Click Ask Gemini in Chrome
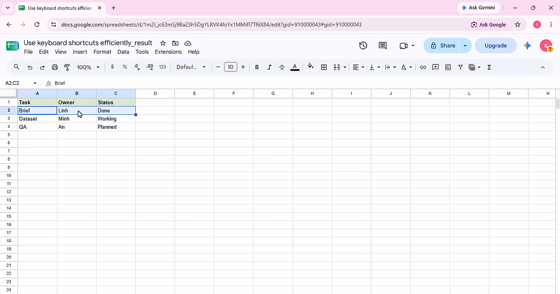The height and width of the screenshot is (294, 560). 479,7
